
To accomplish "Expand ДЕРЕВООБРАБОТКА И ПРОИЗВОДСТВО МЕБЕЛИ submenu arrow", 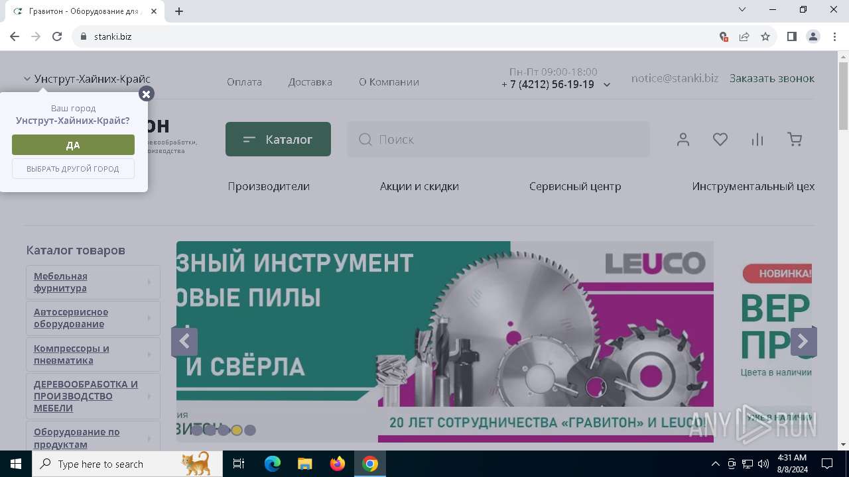I will pos(149,396).
